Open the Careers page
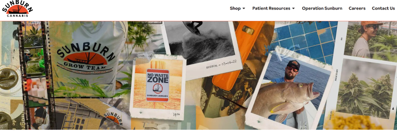Viewport: 397px width, 132px height. [357, 9]
